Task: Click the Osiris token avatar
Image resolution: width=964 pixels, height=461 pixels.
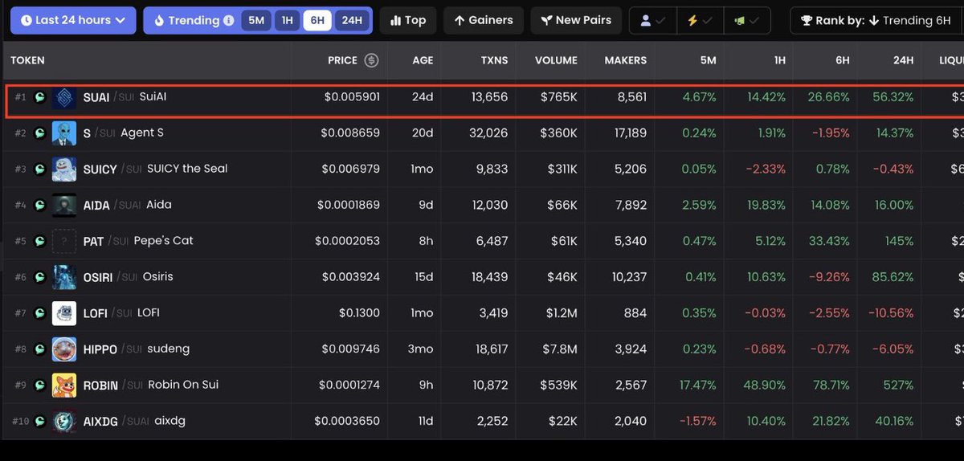Action: click(64, 277)
